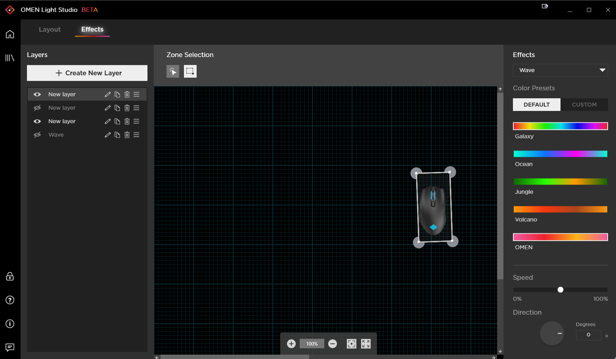
Task: Delete the third New layer
Action: click(127, 121)
